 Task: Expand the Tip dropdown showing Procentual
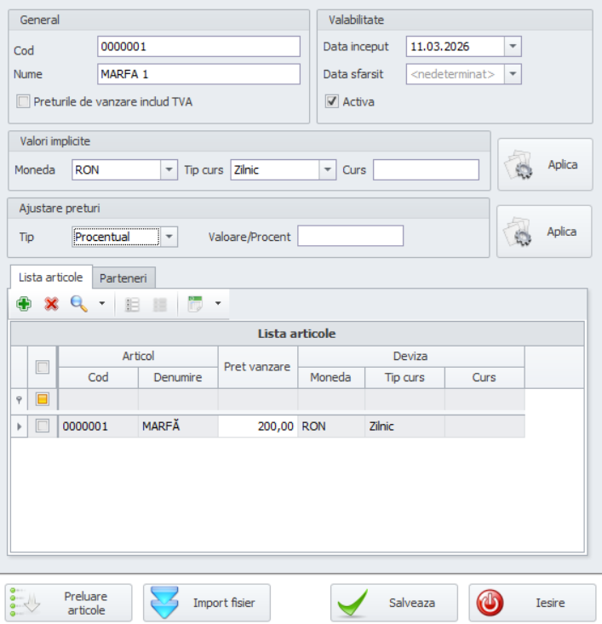[169, 238]
